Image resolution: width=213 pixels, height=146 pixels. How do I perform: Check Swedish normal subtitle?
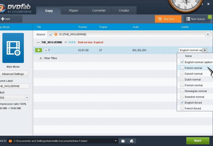(182, 97)
